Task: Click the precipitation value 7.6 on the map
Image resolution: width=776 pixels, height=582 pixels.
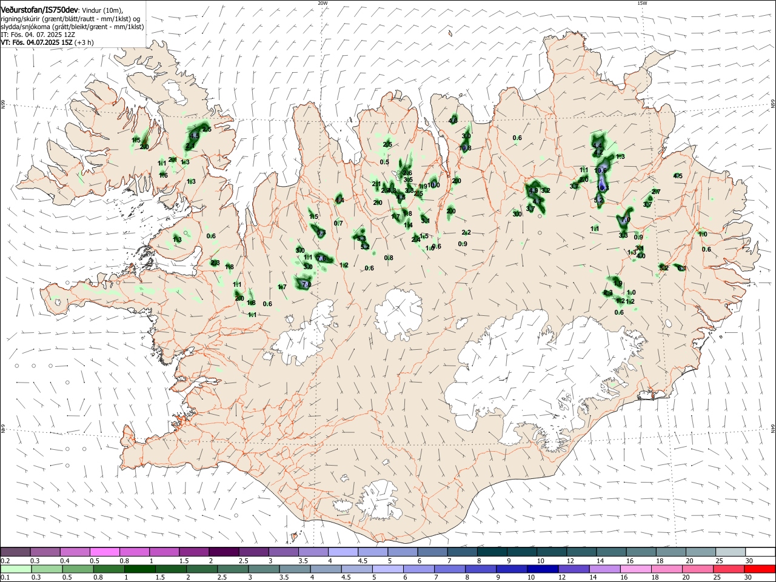Action: click(x=321, y=259)
